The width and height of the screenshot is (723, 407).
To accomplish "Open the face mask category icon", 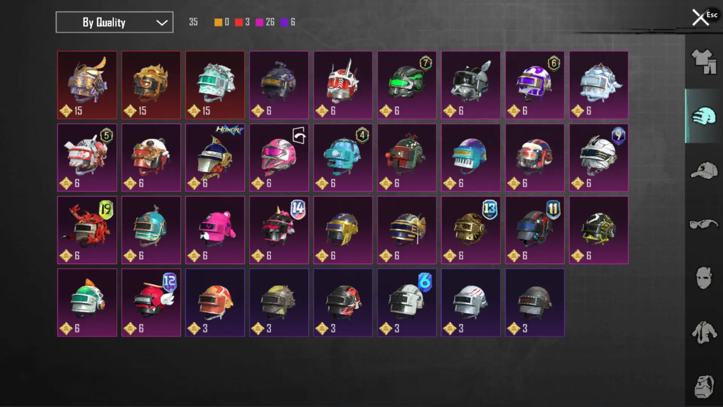I will pyautogui.click(x=703, y=278).
